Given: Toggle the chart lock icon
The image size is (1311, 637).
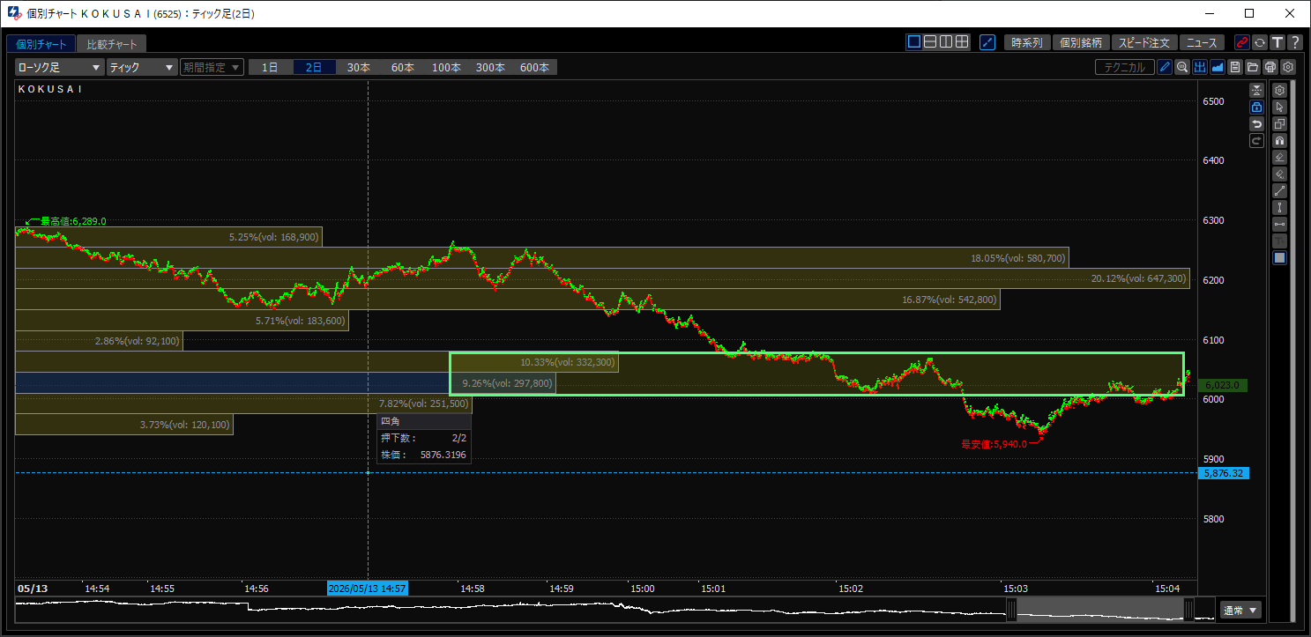Looking at the screenshot, I should pos(1257,107).
